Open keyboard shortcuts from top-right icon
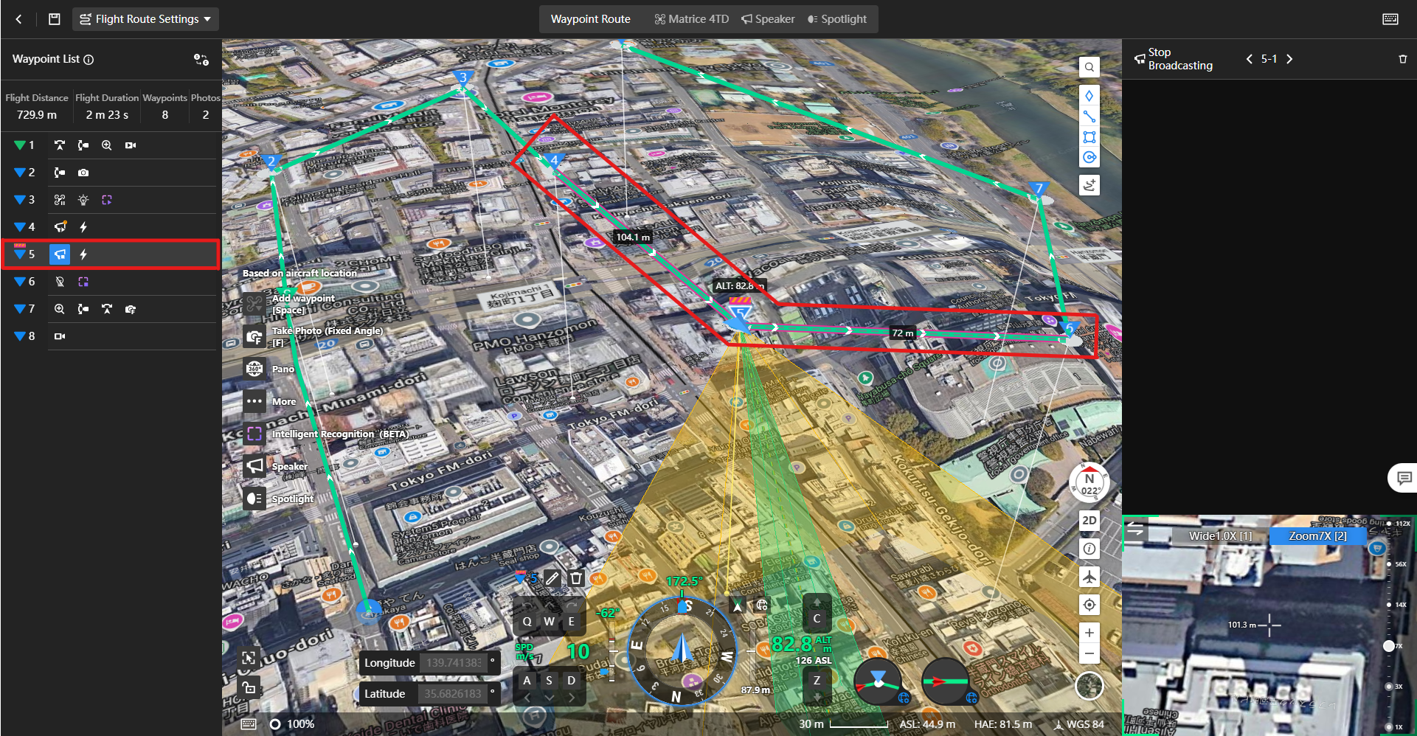 pyautogui.click(x=1390, y=19)
